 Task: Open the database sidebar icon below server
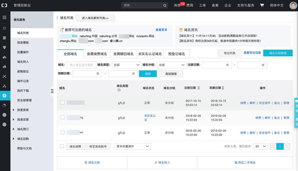click(4, 47)
